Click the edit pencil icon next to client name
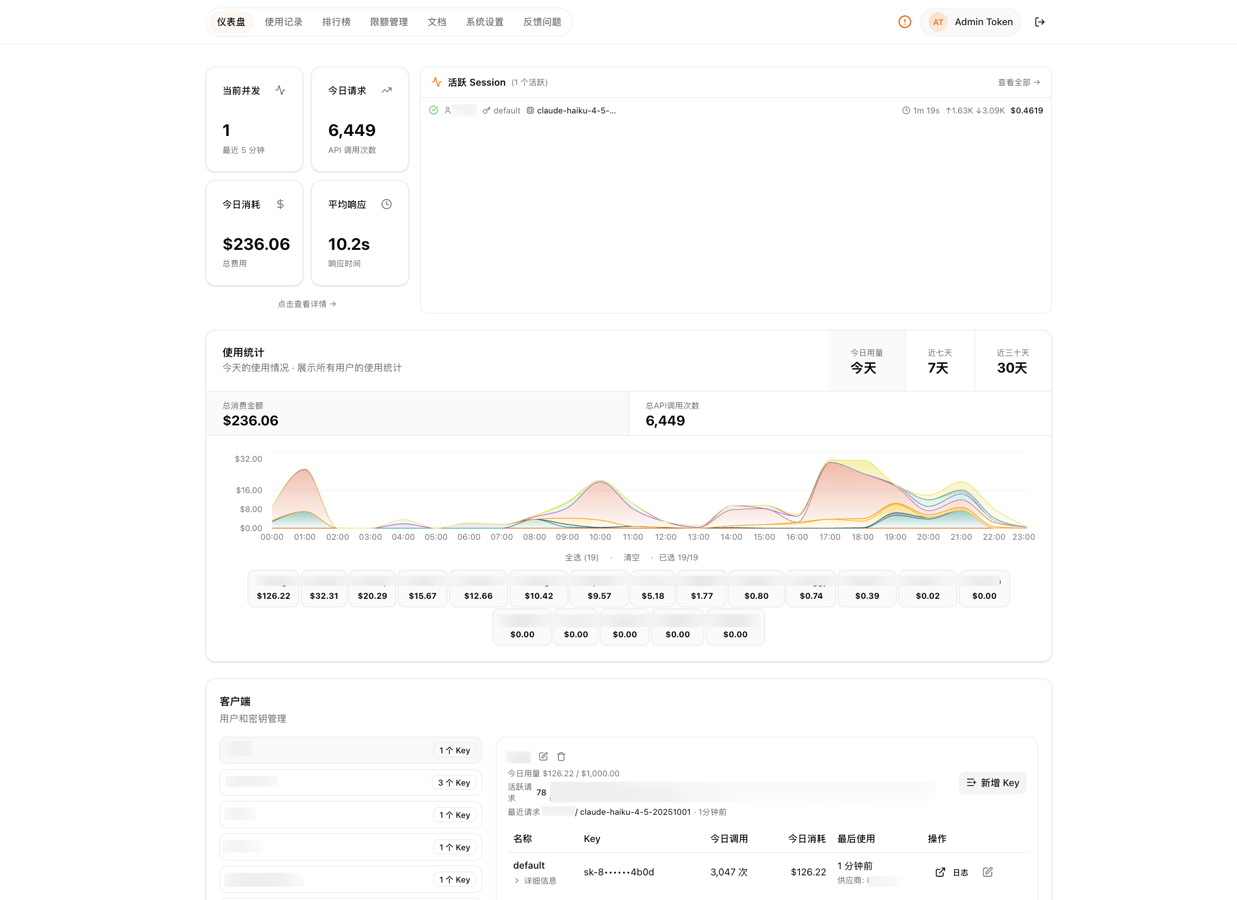The height and width of the screenshot is (900, 1237). [543, 756]
